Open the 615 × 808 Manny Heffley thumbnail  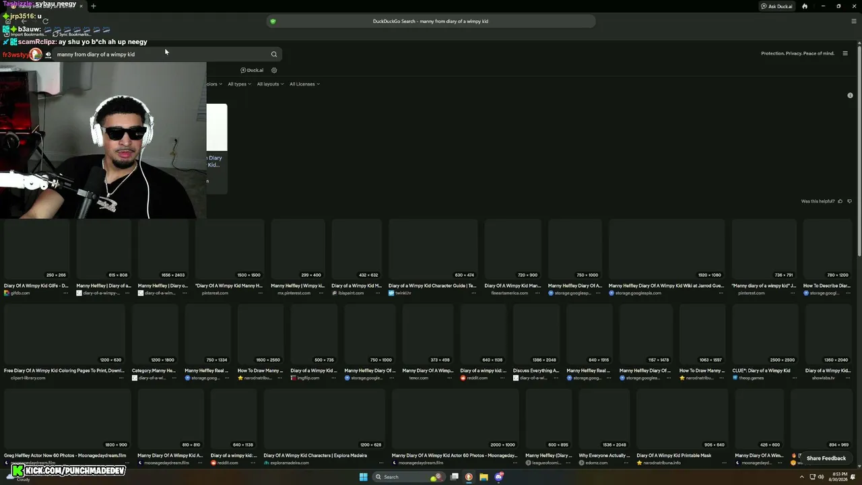pyautogui.click(x=103, y=249)
